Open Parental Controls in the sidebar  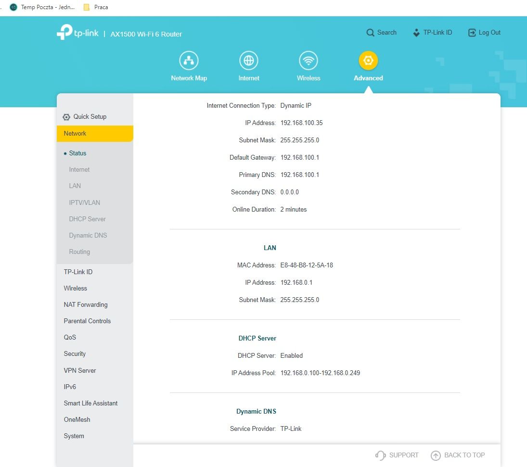[87, 321]
